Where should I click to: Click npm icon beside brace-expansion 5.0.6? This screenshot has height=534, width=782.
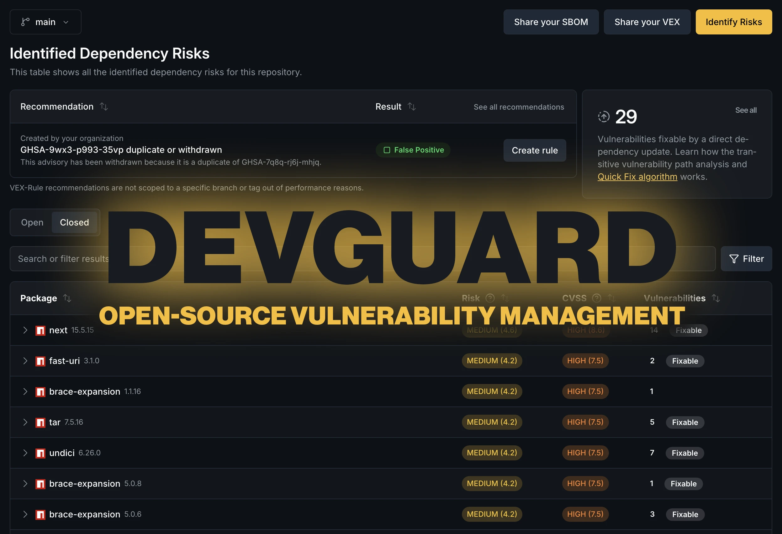point(40,515)
